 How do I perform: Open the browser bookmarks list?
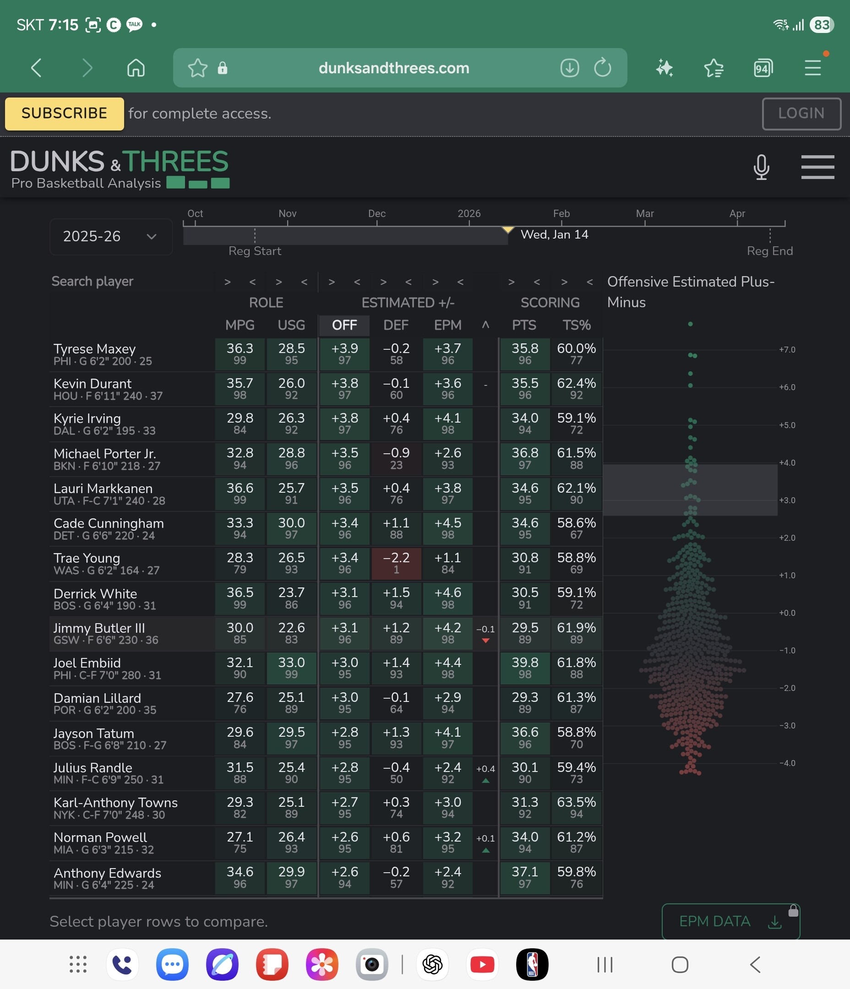click(x=714, y=68)
